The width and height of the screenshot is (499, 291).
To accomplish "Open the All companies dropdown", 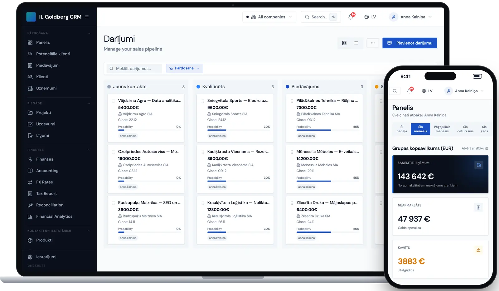I will 269,17.
